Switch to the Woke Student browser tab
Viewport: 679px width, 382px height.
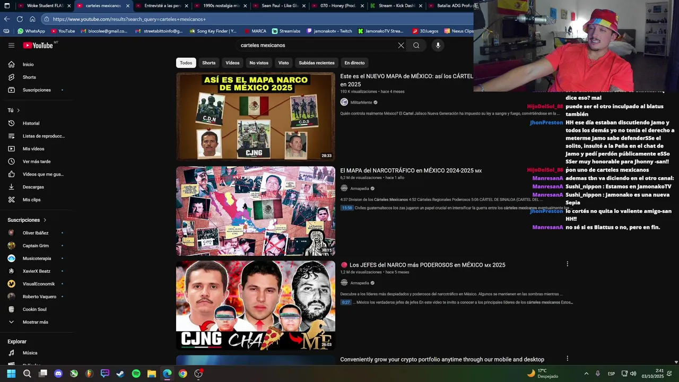(40, 6)
